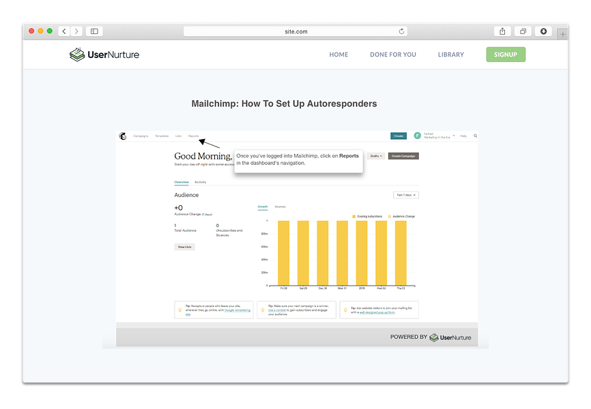
Task: Click Reports in the Mailchimp navigation
Action: click(193, 136)
